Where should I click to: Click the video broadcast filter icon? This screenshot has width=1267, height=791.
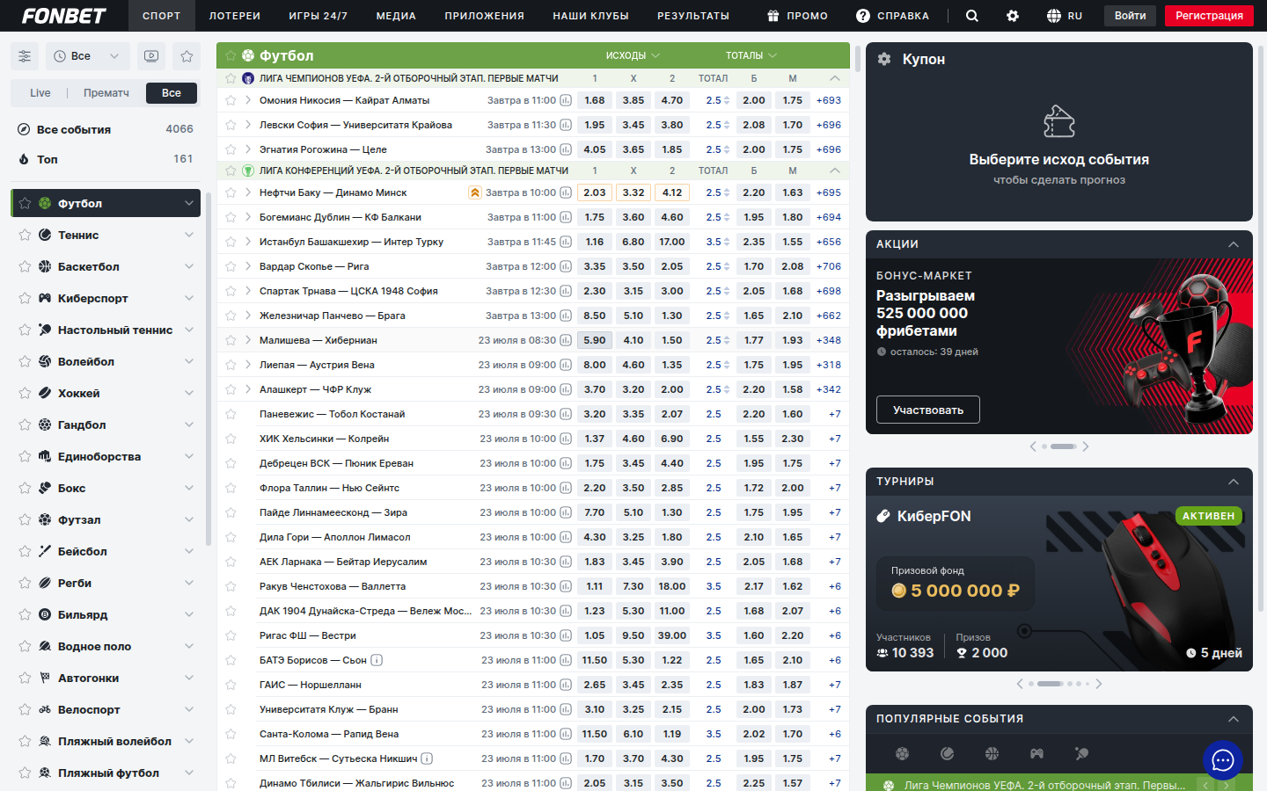tap(151, 56)
